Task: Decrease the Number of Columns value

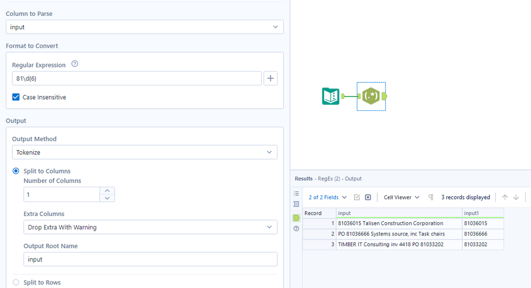Action: [107, 198]
